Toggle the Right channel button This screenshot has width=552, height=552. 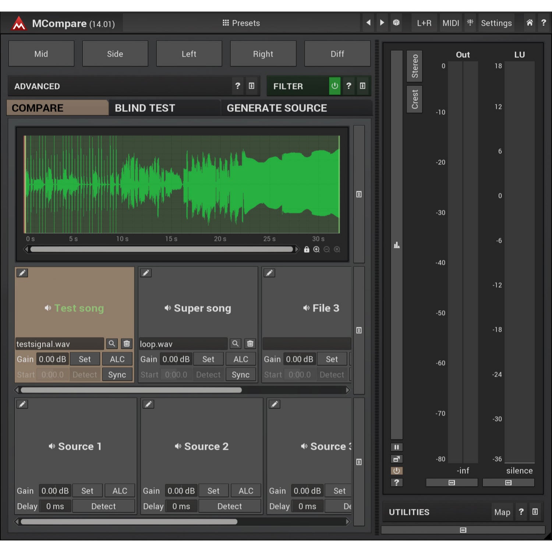click(x=263, y=54)
